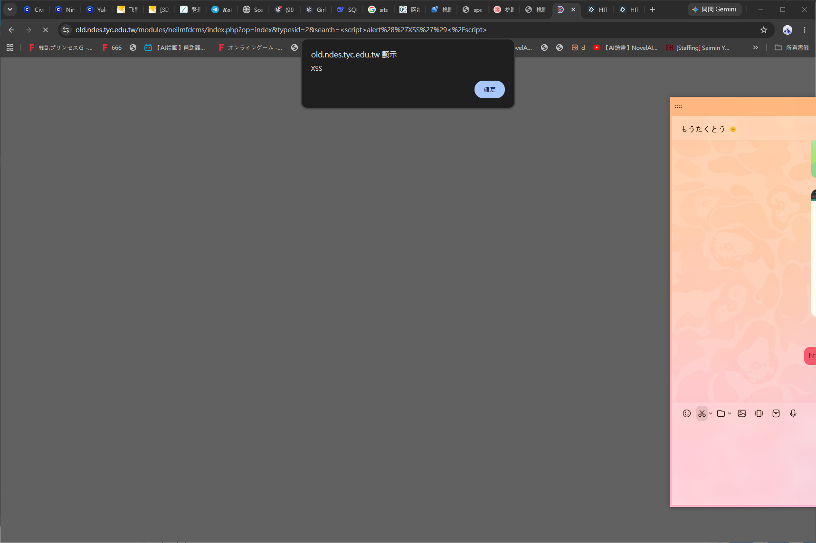The image size is (816, 543).
Task: Click the window shake icon in chat toolbar
Action: pyautogui.click(x=759, y=413)
